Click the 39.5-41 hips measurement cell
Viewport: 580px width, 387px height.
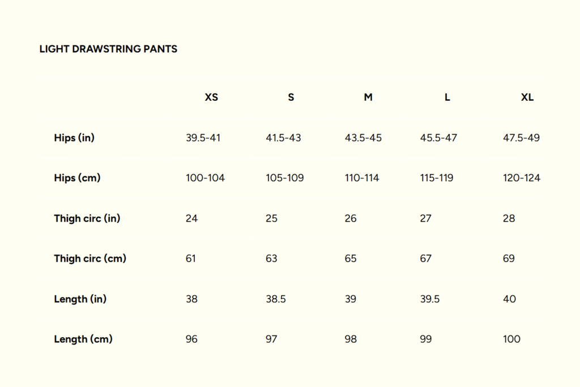pyautogui.click(x=203, y=138)
